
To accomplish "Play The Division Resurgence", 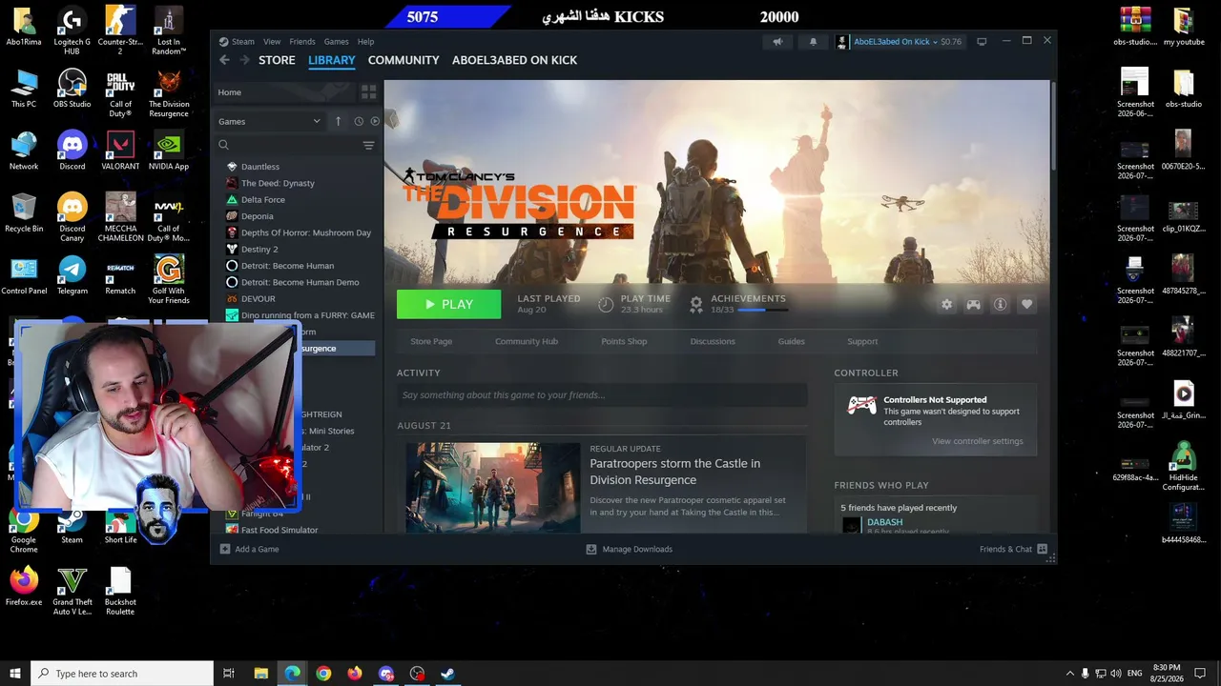I will point(448,304).
